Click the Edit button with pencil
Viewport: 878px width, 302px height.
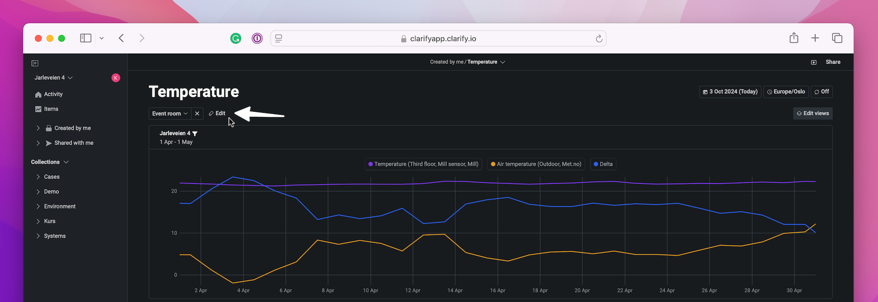217,114
